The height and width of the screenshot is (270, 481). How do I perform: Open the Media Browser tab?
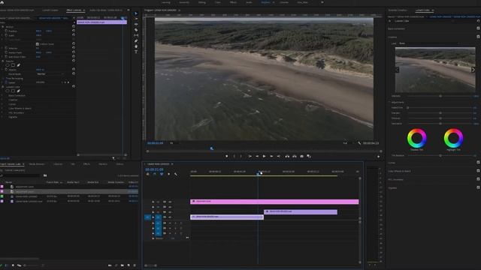37,164
